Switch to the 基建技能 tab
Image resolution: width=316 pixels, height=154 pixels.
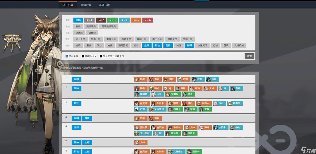104,5
